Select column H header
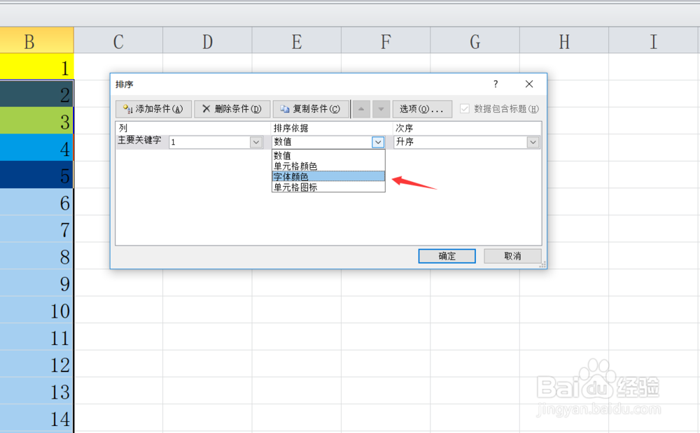 pos(564,40)
